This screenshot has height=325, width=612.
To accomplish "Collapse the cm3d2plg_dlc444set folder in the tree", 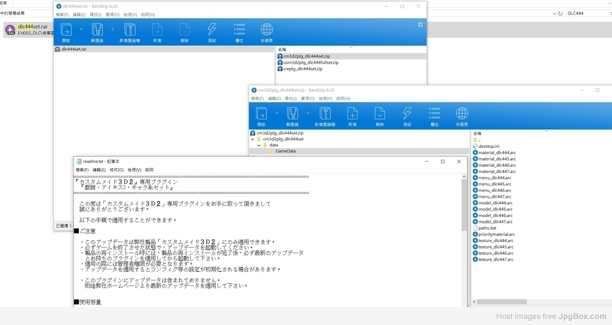I will [253, 140].
